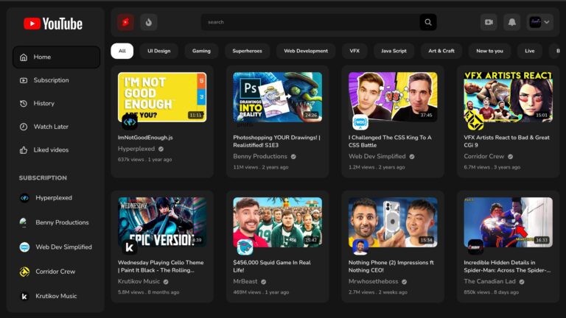Click '637k views . 1 year ago' text
The width and height of the screenshot is (566, 318).
pos(144,159)
